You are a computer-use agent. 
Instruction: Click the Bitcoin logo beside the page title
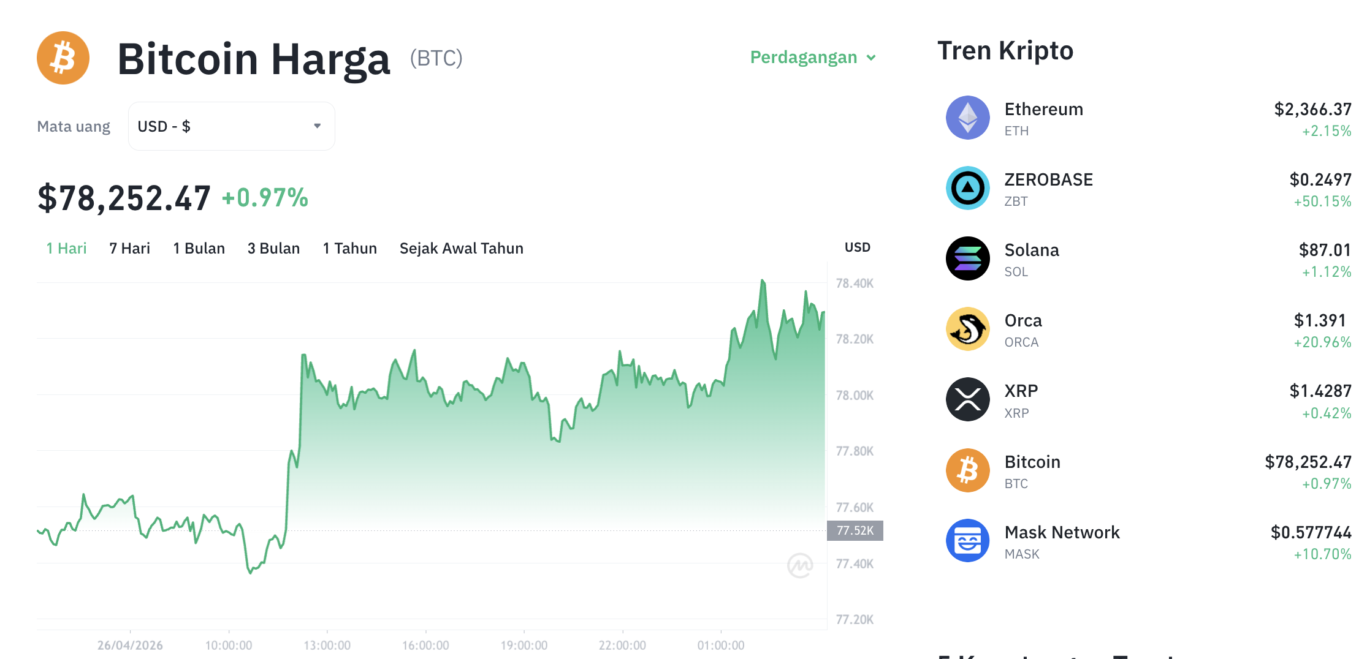click(63, 57)
